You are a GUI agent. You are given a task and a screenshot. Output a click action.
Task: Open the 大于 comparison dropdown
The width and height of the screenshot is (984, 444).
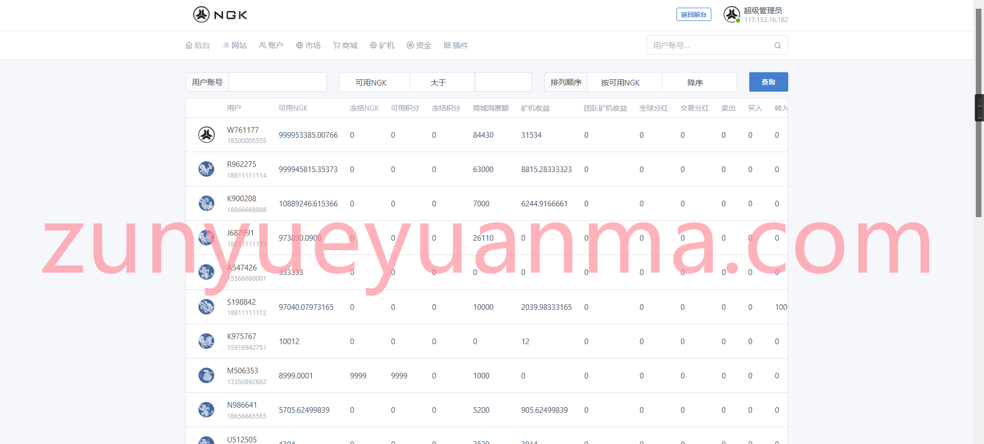(x=442, y=82)
